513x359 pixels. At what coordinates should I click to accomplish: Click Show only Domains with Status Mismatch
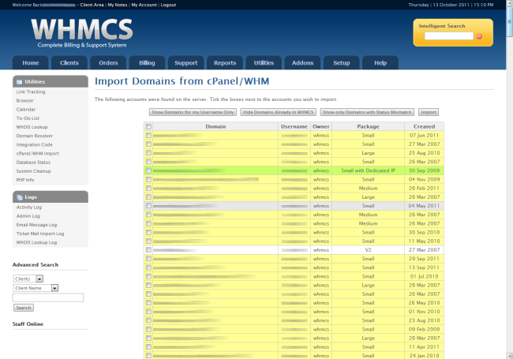point(367,112)
